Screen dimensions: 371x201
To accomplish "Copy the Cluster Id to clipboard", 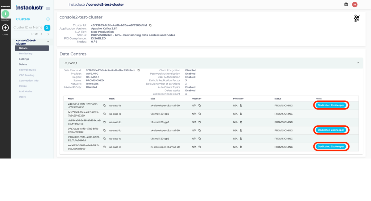I will pyautogui.click(x=150, y=25).
